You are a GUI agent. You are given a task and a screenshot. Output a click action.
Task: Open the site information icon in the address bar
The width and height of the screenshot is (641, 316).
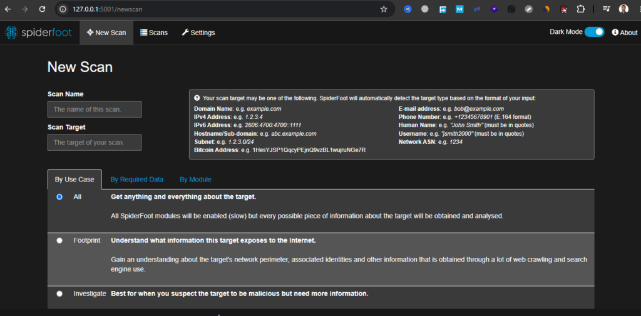63,9
